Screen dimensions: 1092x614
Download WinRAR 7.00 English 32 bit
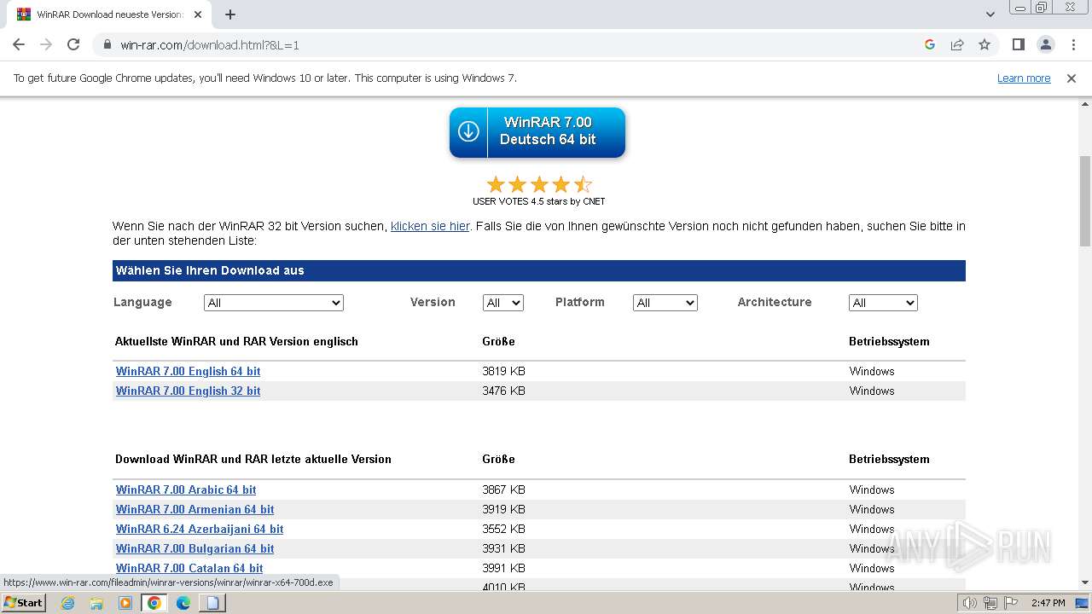(x=188, y=391)
